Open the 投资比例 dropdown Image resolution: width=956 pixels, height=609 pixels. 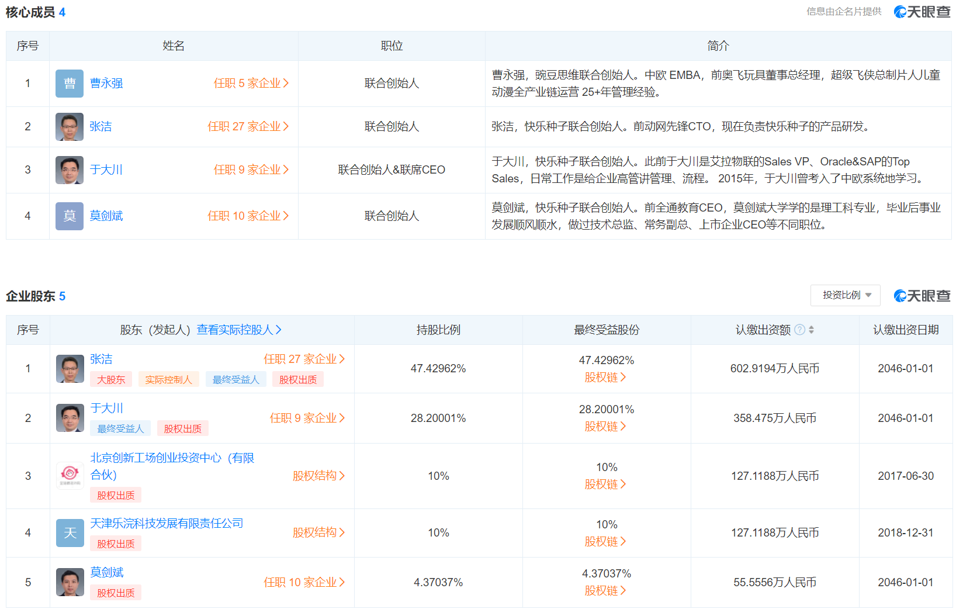[x=845, y=295]
